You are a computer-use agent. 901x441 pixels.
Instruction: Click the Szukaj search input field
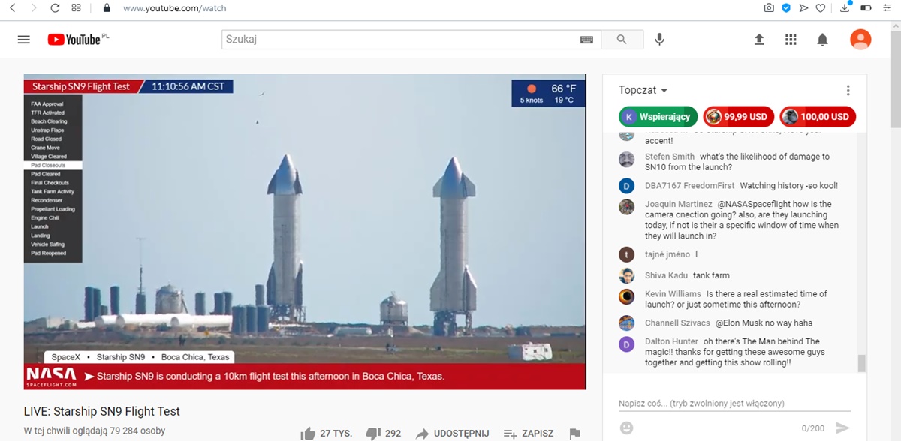click(398, 40)
